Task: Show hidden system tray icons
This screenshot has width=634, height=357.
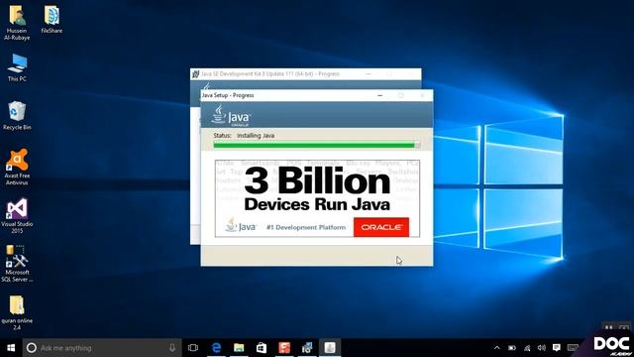Action: coord(497,348)
